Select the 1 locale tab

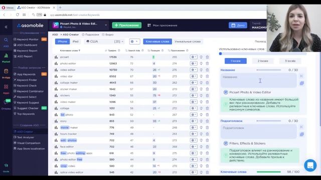[236, 61]
